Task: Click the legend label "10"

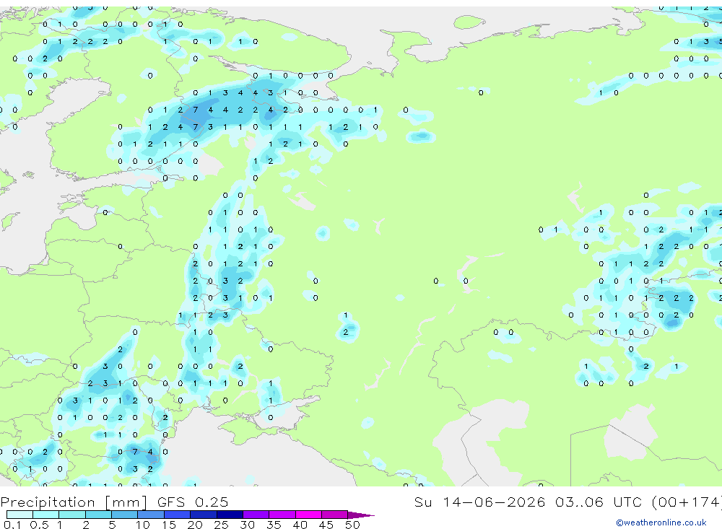Action: pyautogui.click(x=143, y=525)
